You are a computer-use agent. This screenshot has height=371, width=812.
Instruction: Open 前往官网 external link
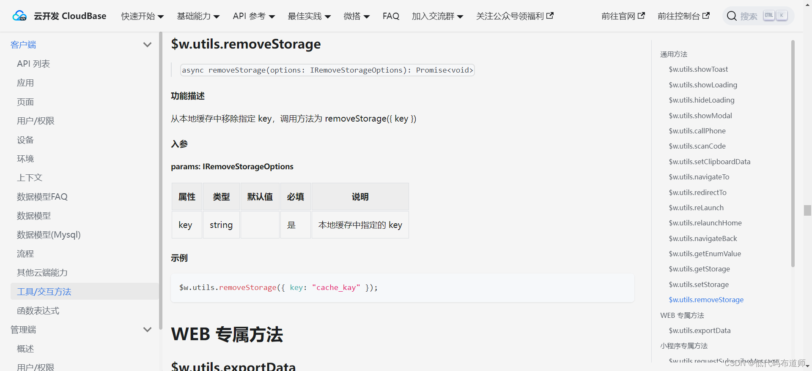pos(623,16)
